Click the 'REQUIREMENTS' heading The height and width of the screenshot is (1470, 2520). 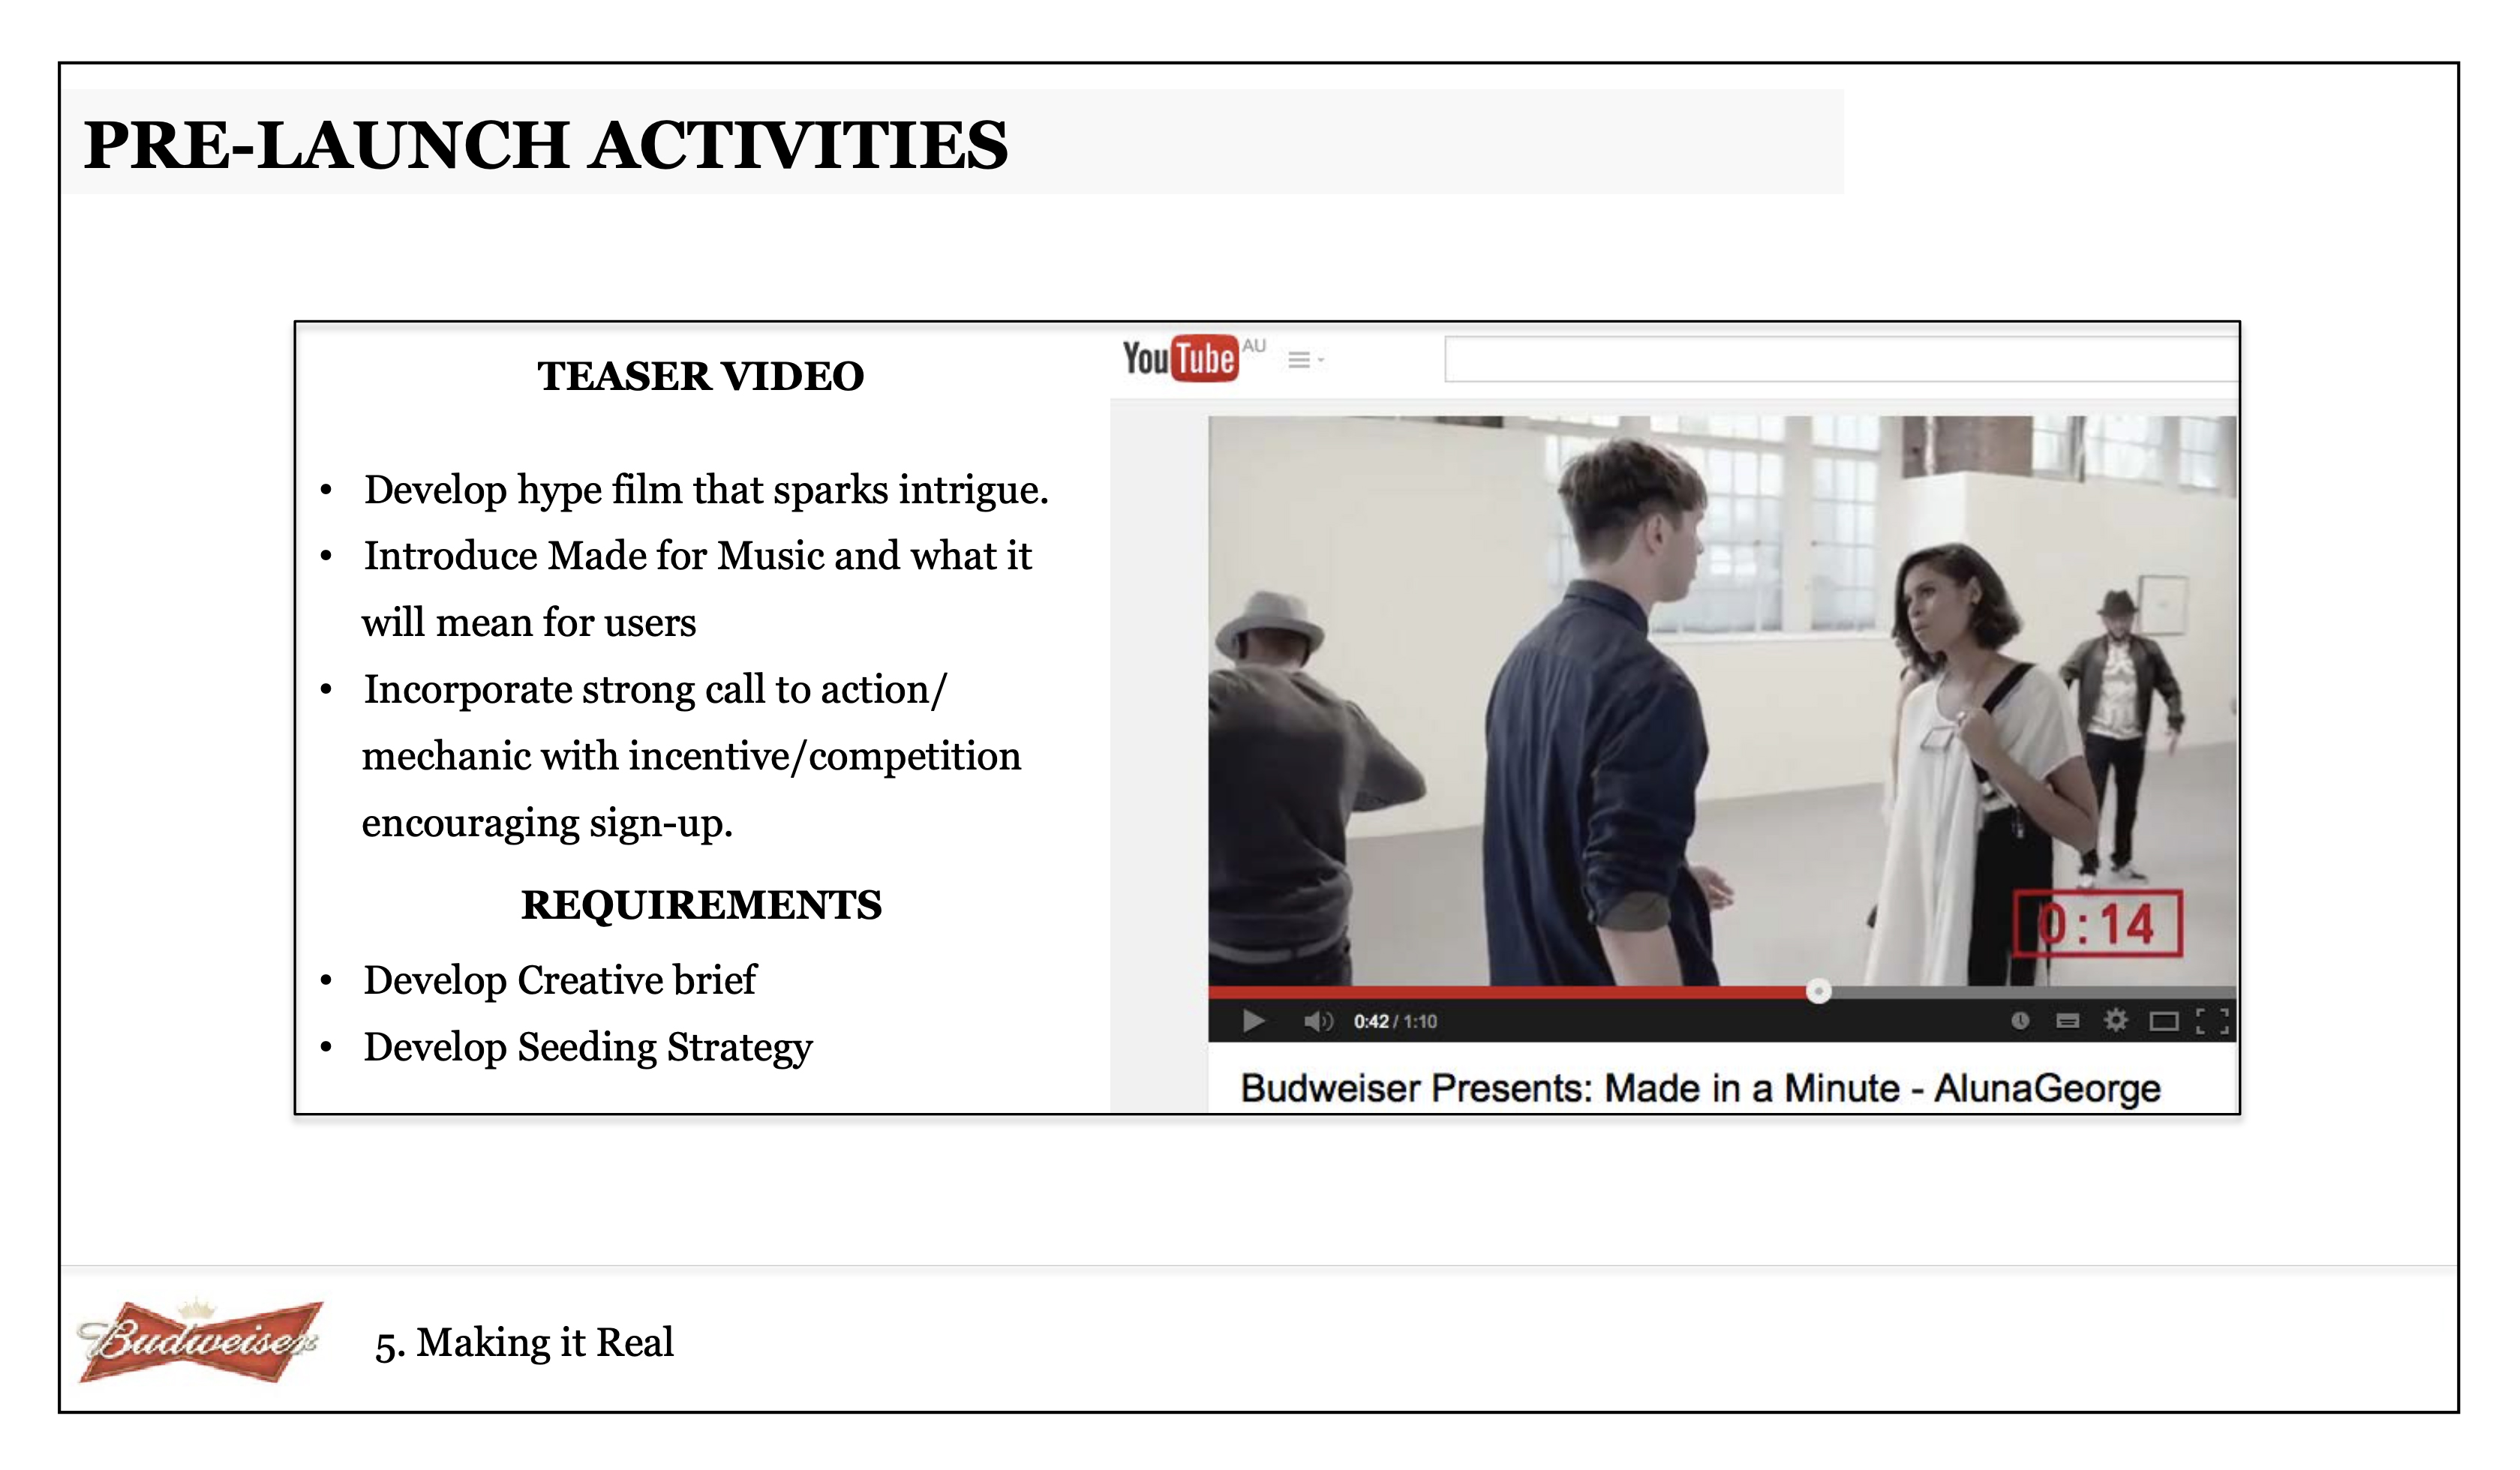[701, 905]
